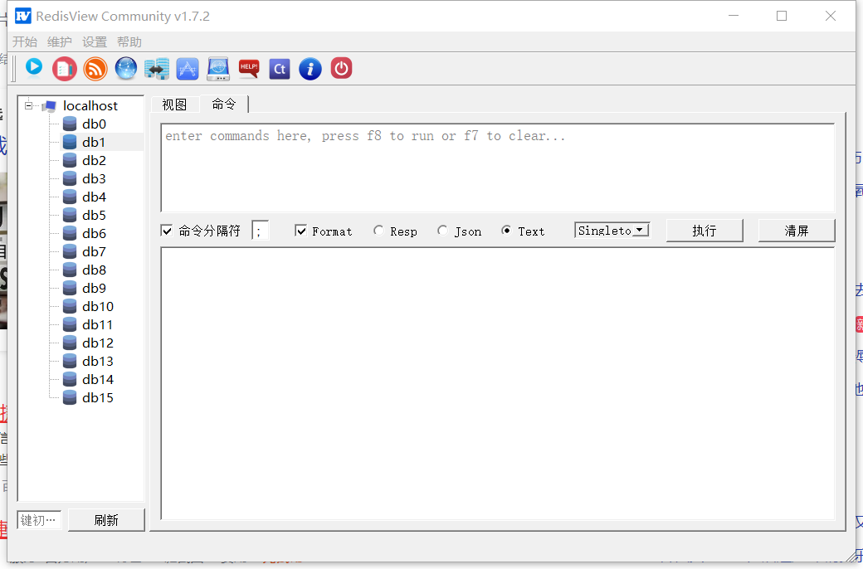Click the blue network globe icon

pos(126,69)
